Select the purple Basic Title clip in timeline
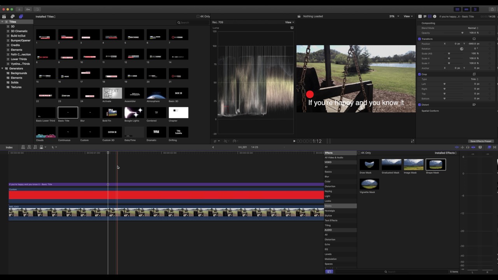Screen dimensions: 498x280 coord(166,184)
